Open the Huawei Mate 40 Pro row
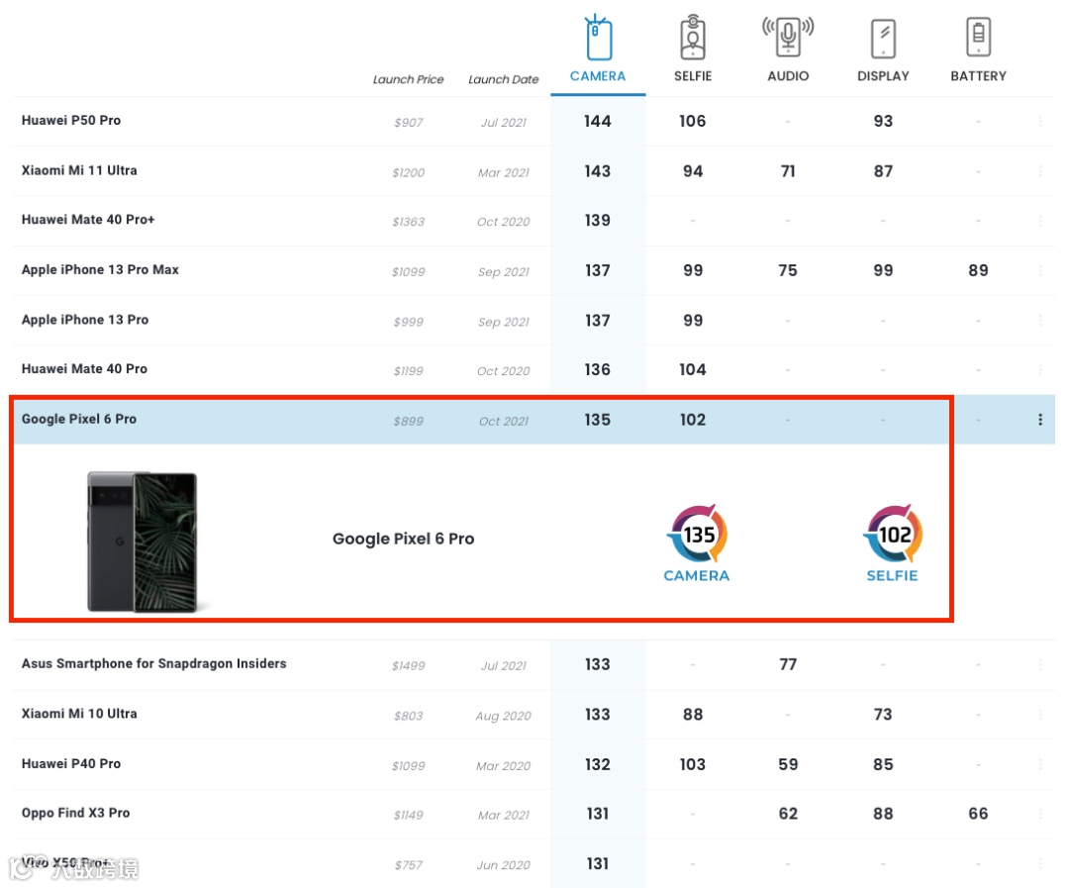1069x888 pixels. click(534, 369)
